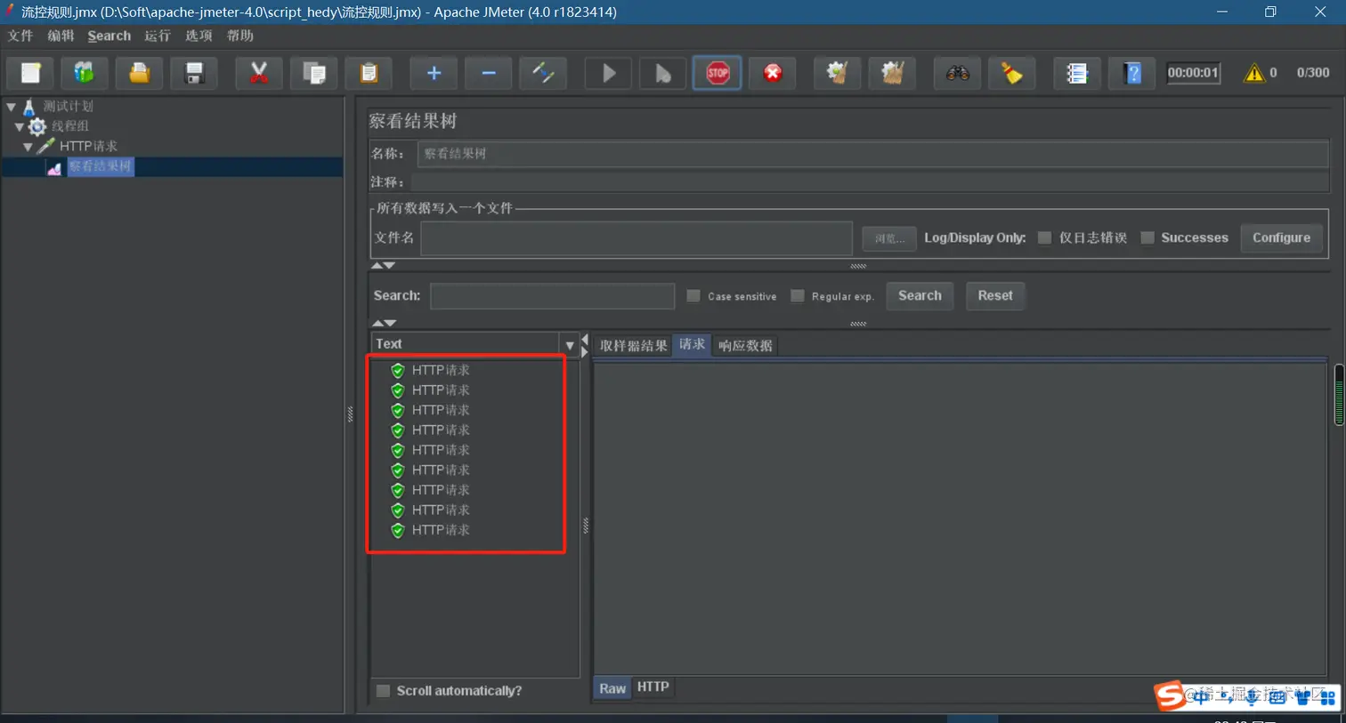
Task: Expand all nodes with the plus icon
Action: pos(434,73)
